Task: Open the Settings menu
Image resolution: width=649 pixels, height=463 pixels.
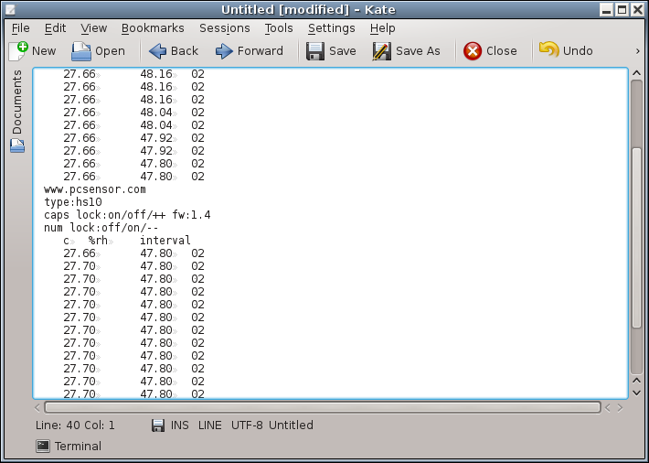Action: coord(331,28)
